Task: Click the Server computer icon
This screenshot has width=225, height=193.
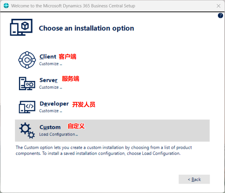Action: click(27, 84)
